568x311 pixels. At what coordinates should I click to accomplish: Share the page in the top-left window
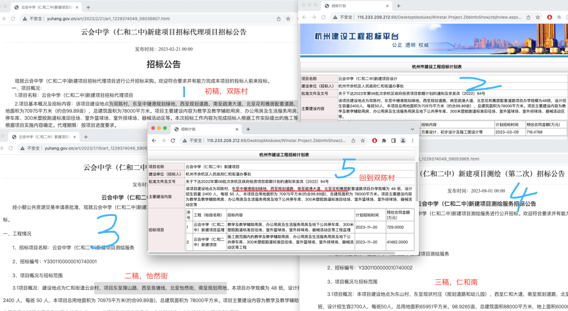click(x=279, y=18)
